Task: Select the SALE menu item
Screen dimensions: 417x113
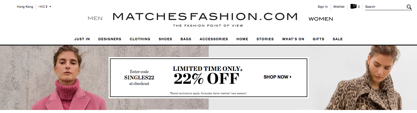Action: pos(338,39)
